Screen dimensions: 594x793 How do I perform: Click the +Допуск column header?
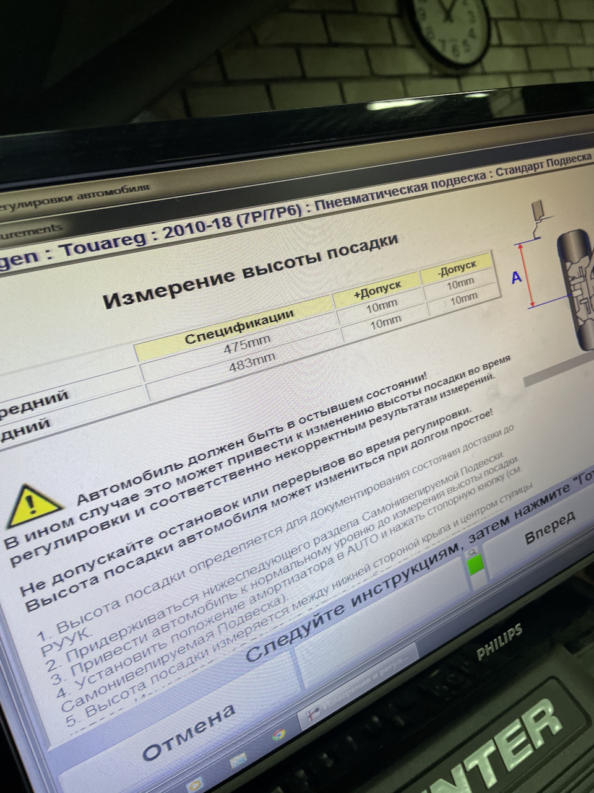(379, 290)
